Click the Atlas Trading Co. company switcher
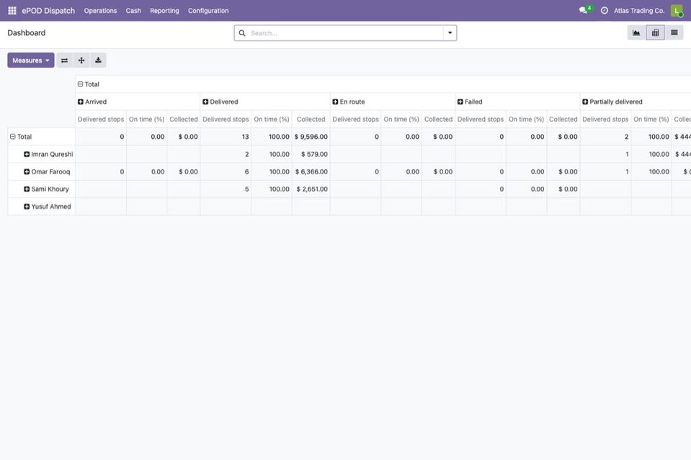The image size is (691, 460). click(639, 11)
